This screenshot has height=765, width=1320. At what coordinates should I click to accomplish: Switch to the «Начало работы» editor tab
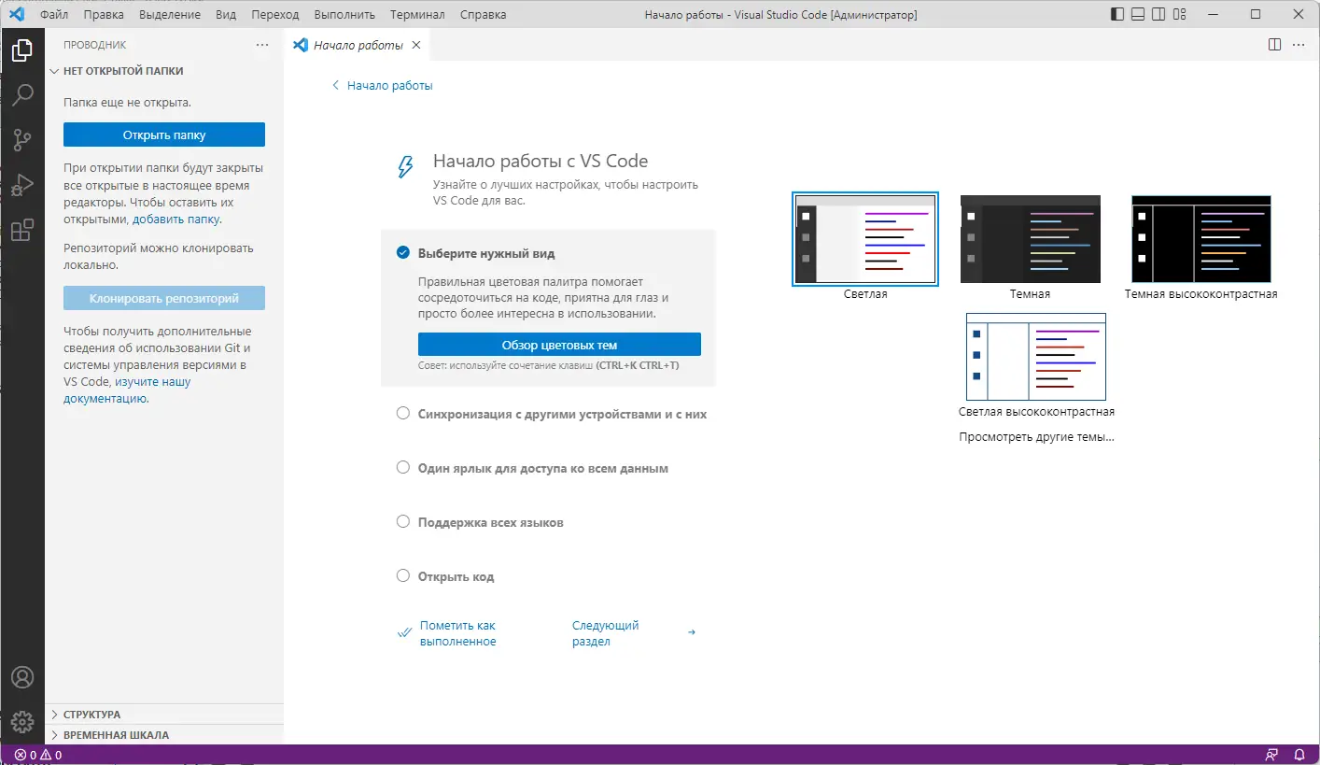click(x=357, y=45)
